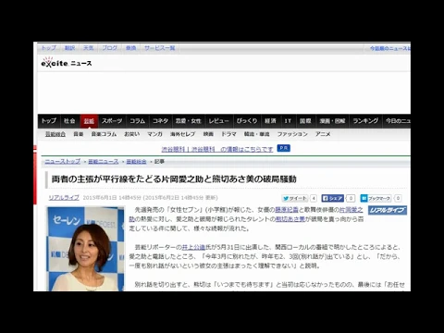Open the ランキング tab

365,121
